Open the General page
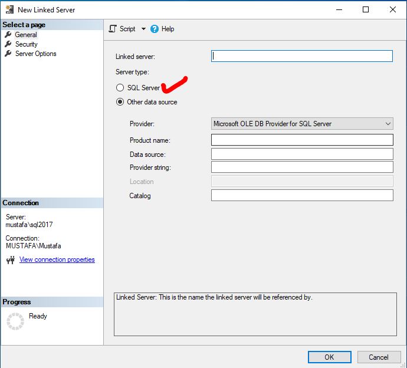Viewport: 407px width, 368px height. pos(26,35)
